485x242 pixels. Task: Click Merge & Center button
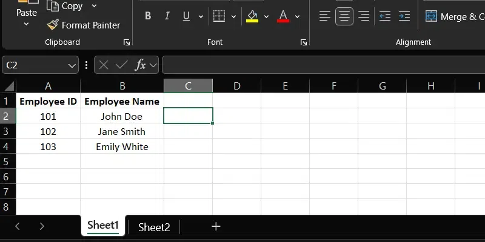pyautogui.click(x=455, y=16)
